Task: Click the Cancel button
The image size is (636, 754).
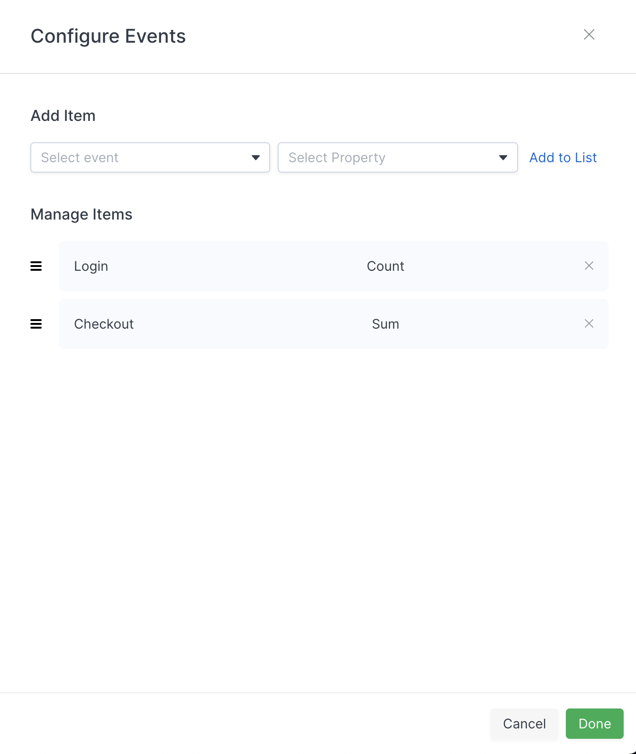Action: (x=524, y=724)
